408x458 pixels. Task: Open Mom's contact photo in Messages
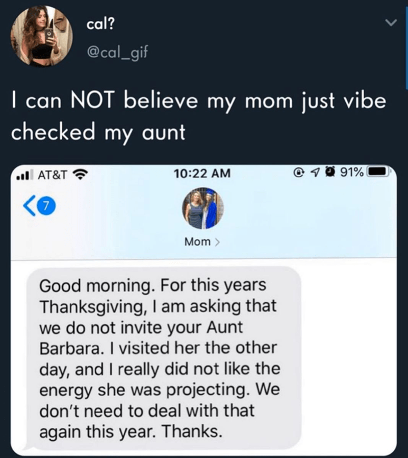(202, 208)
